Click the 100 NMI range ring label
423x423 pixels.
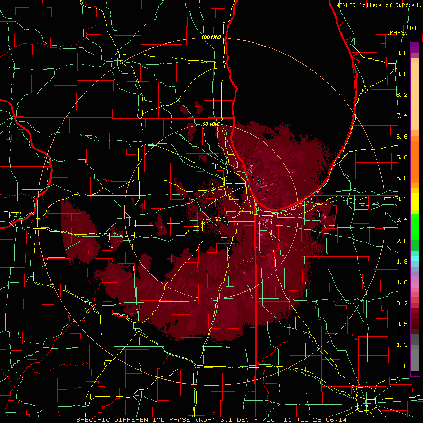211,37
